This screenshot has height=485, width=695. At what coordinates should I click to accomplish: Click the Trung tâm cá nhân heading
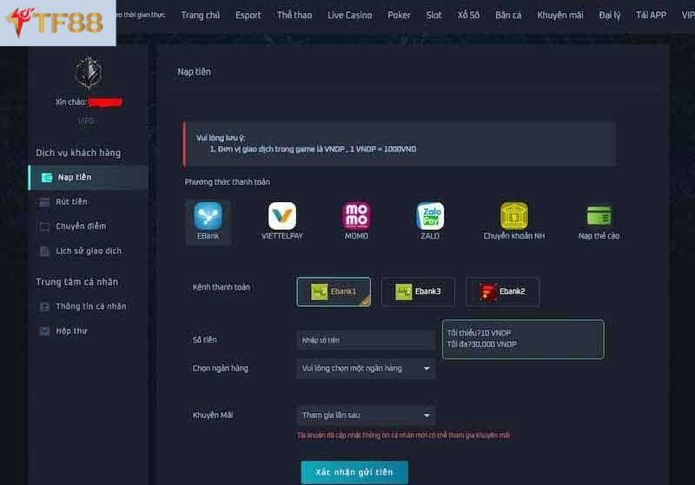[77, 282]
